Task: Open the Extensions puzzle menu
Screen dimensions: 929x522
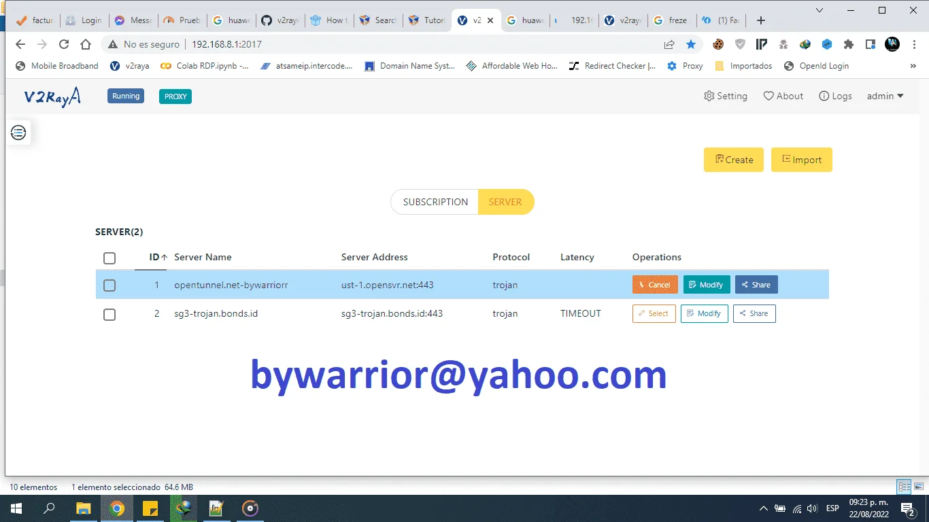Action: coord(849,44)
